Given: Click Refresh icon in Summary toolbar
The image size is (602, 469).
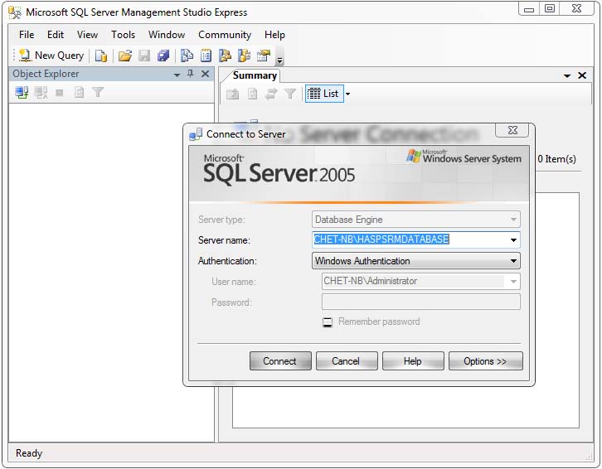Looking at the screenshot, I should (x=252, y=94).
